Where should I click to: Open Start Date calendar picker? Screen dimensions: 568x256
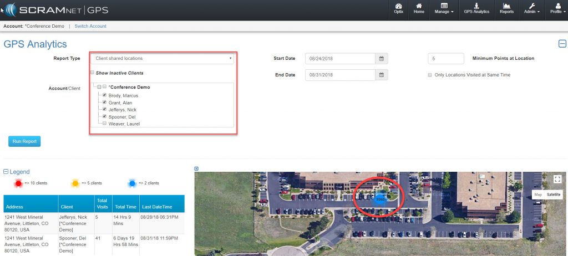[x=381, y=58]
